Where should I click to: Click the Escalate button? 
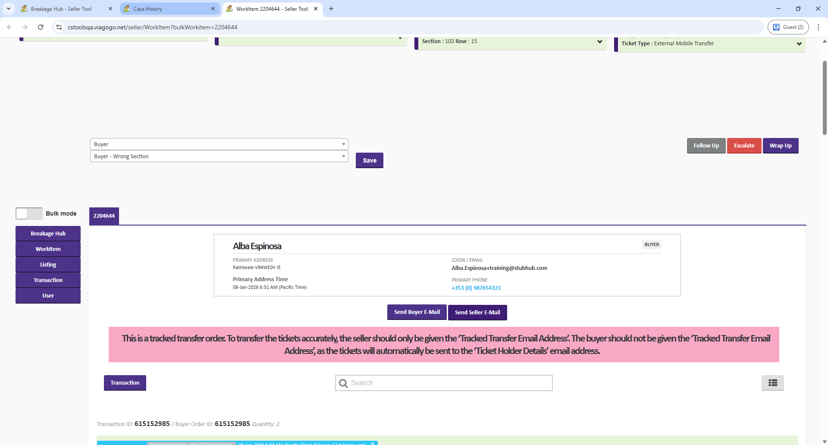744,146
